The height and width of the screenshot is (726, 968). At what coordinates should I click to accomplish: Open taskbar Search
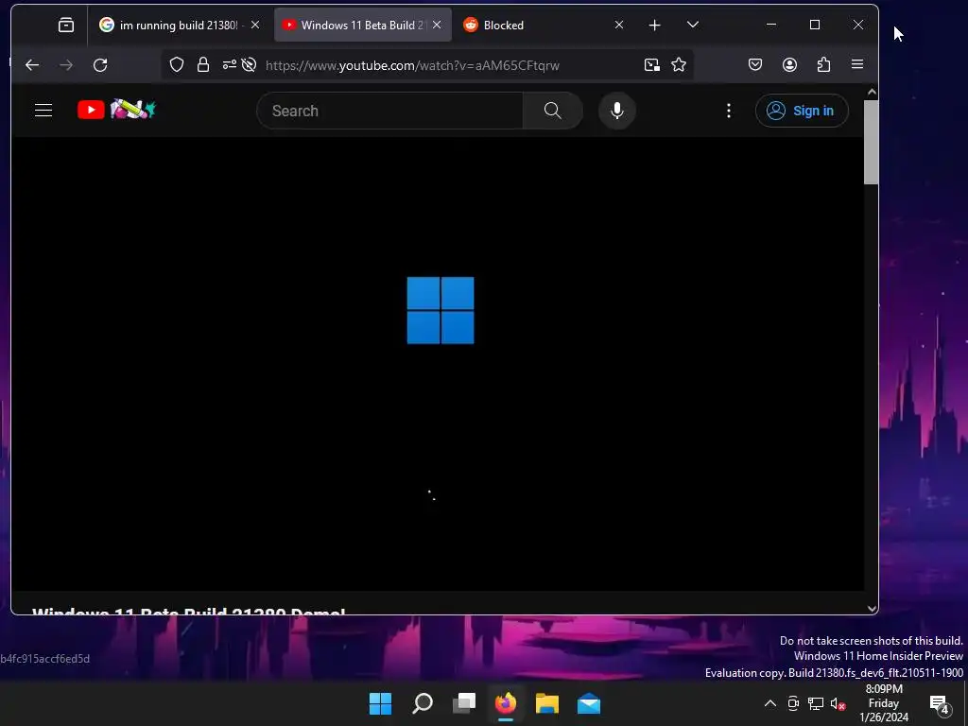(x=423, y=703)
